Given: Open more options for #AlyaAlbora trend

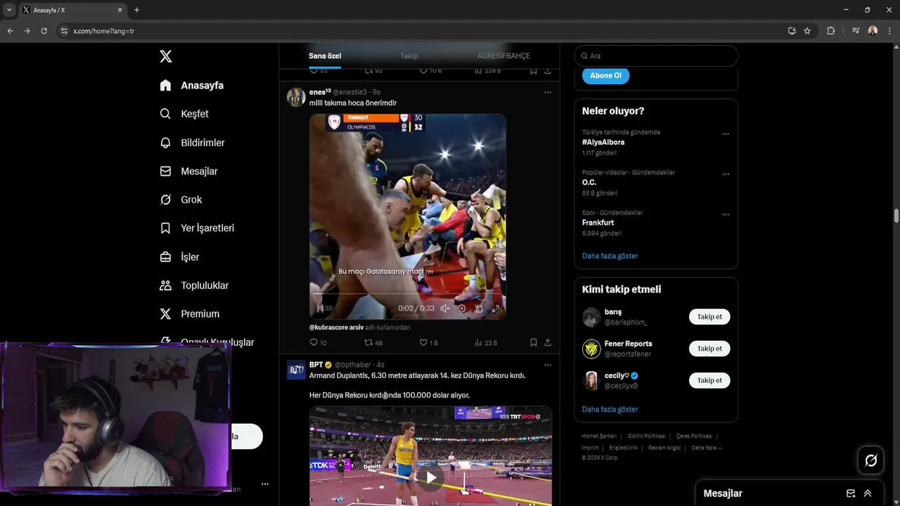Looking at the screenshot, I should [726, 134].
